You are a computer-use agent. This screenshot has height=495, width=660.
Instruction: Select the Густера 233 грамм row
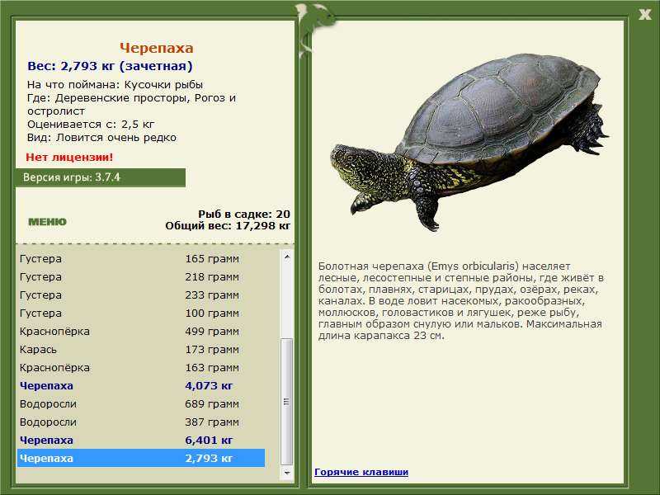(141, 295)
